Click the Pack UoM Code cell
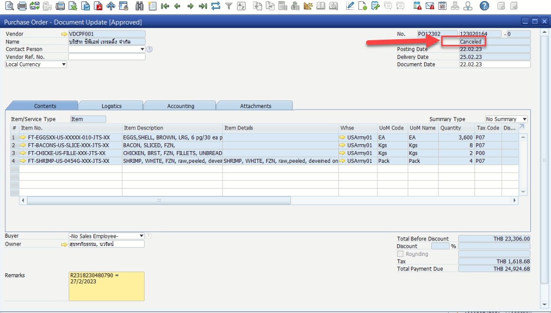 [x=392, y=161]
